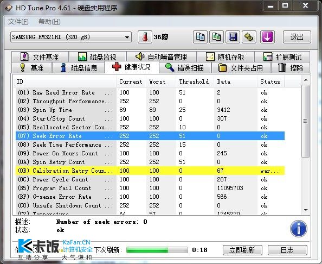Click the blue info icon
Screen dimensions: 322x264
click(x=299, y=228)
